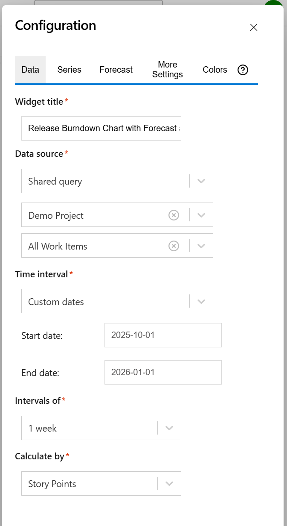Open help via the question mark icon
287x526 pixels.
point(242,70)
